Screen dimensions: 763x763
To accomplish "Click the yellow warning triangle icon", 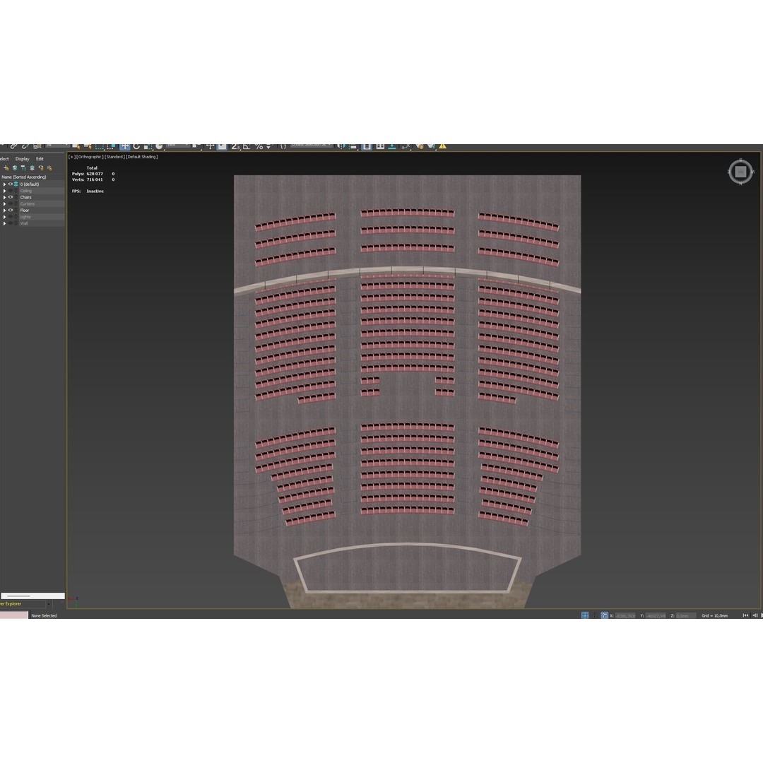I will 443,146.
